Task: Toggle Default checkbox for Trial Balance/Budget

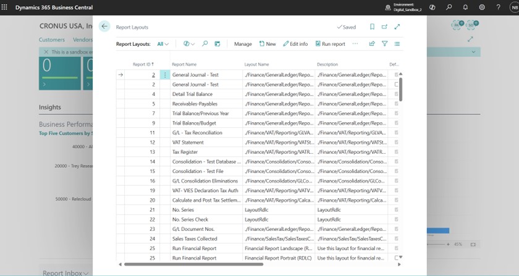Action: pyautogui.click(x=396, y=123)
